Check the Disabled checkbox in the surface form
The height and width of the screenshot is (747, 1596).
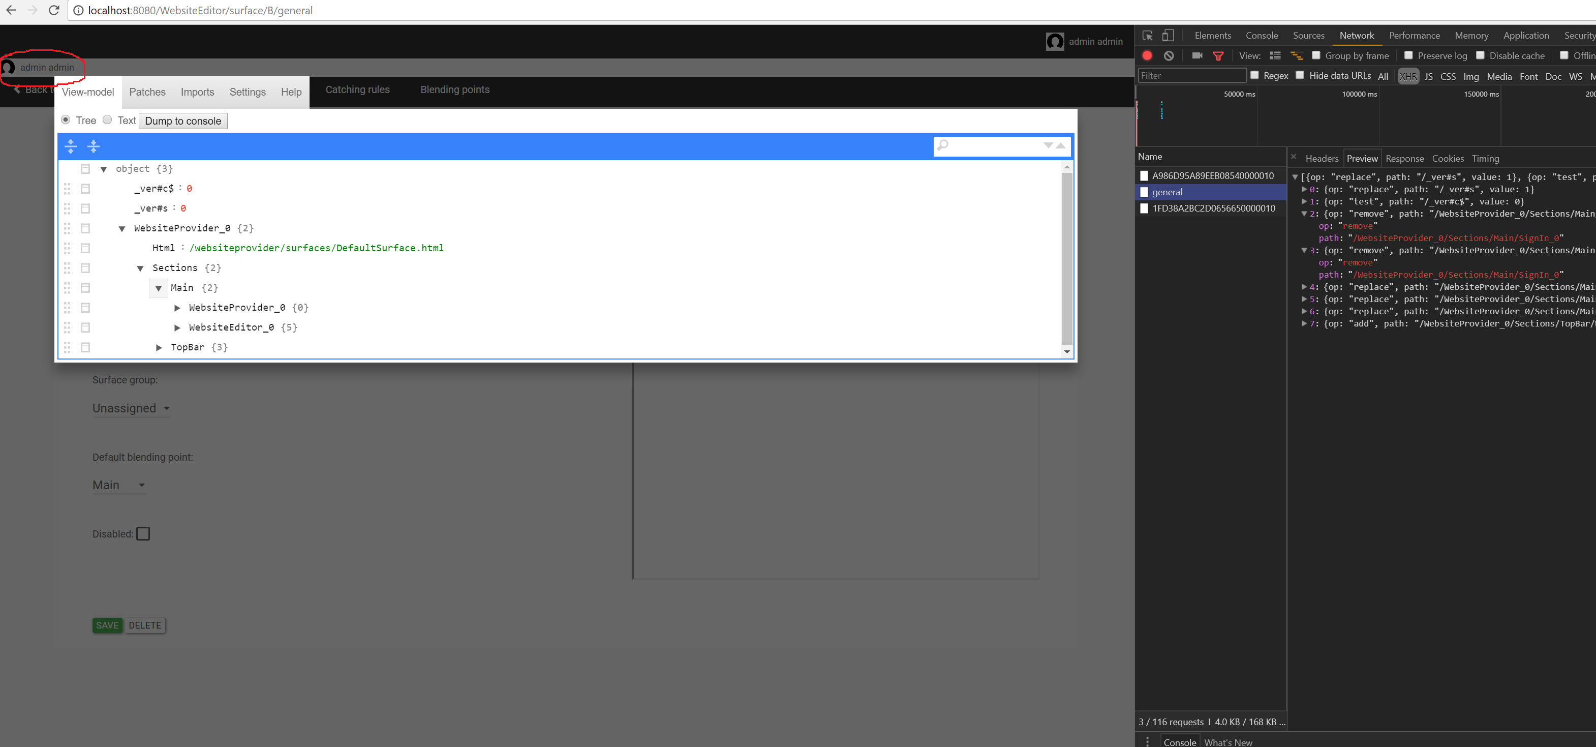point(142,534)
